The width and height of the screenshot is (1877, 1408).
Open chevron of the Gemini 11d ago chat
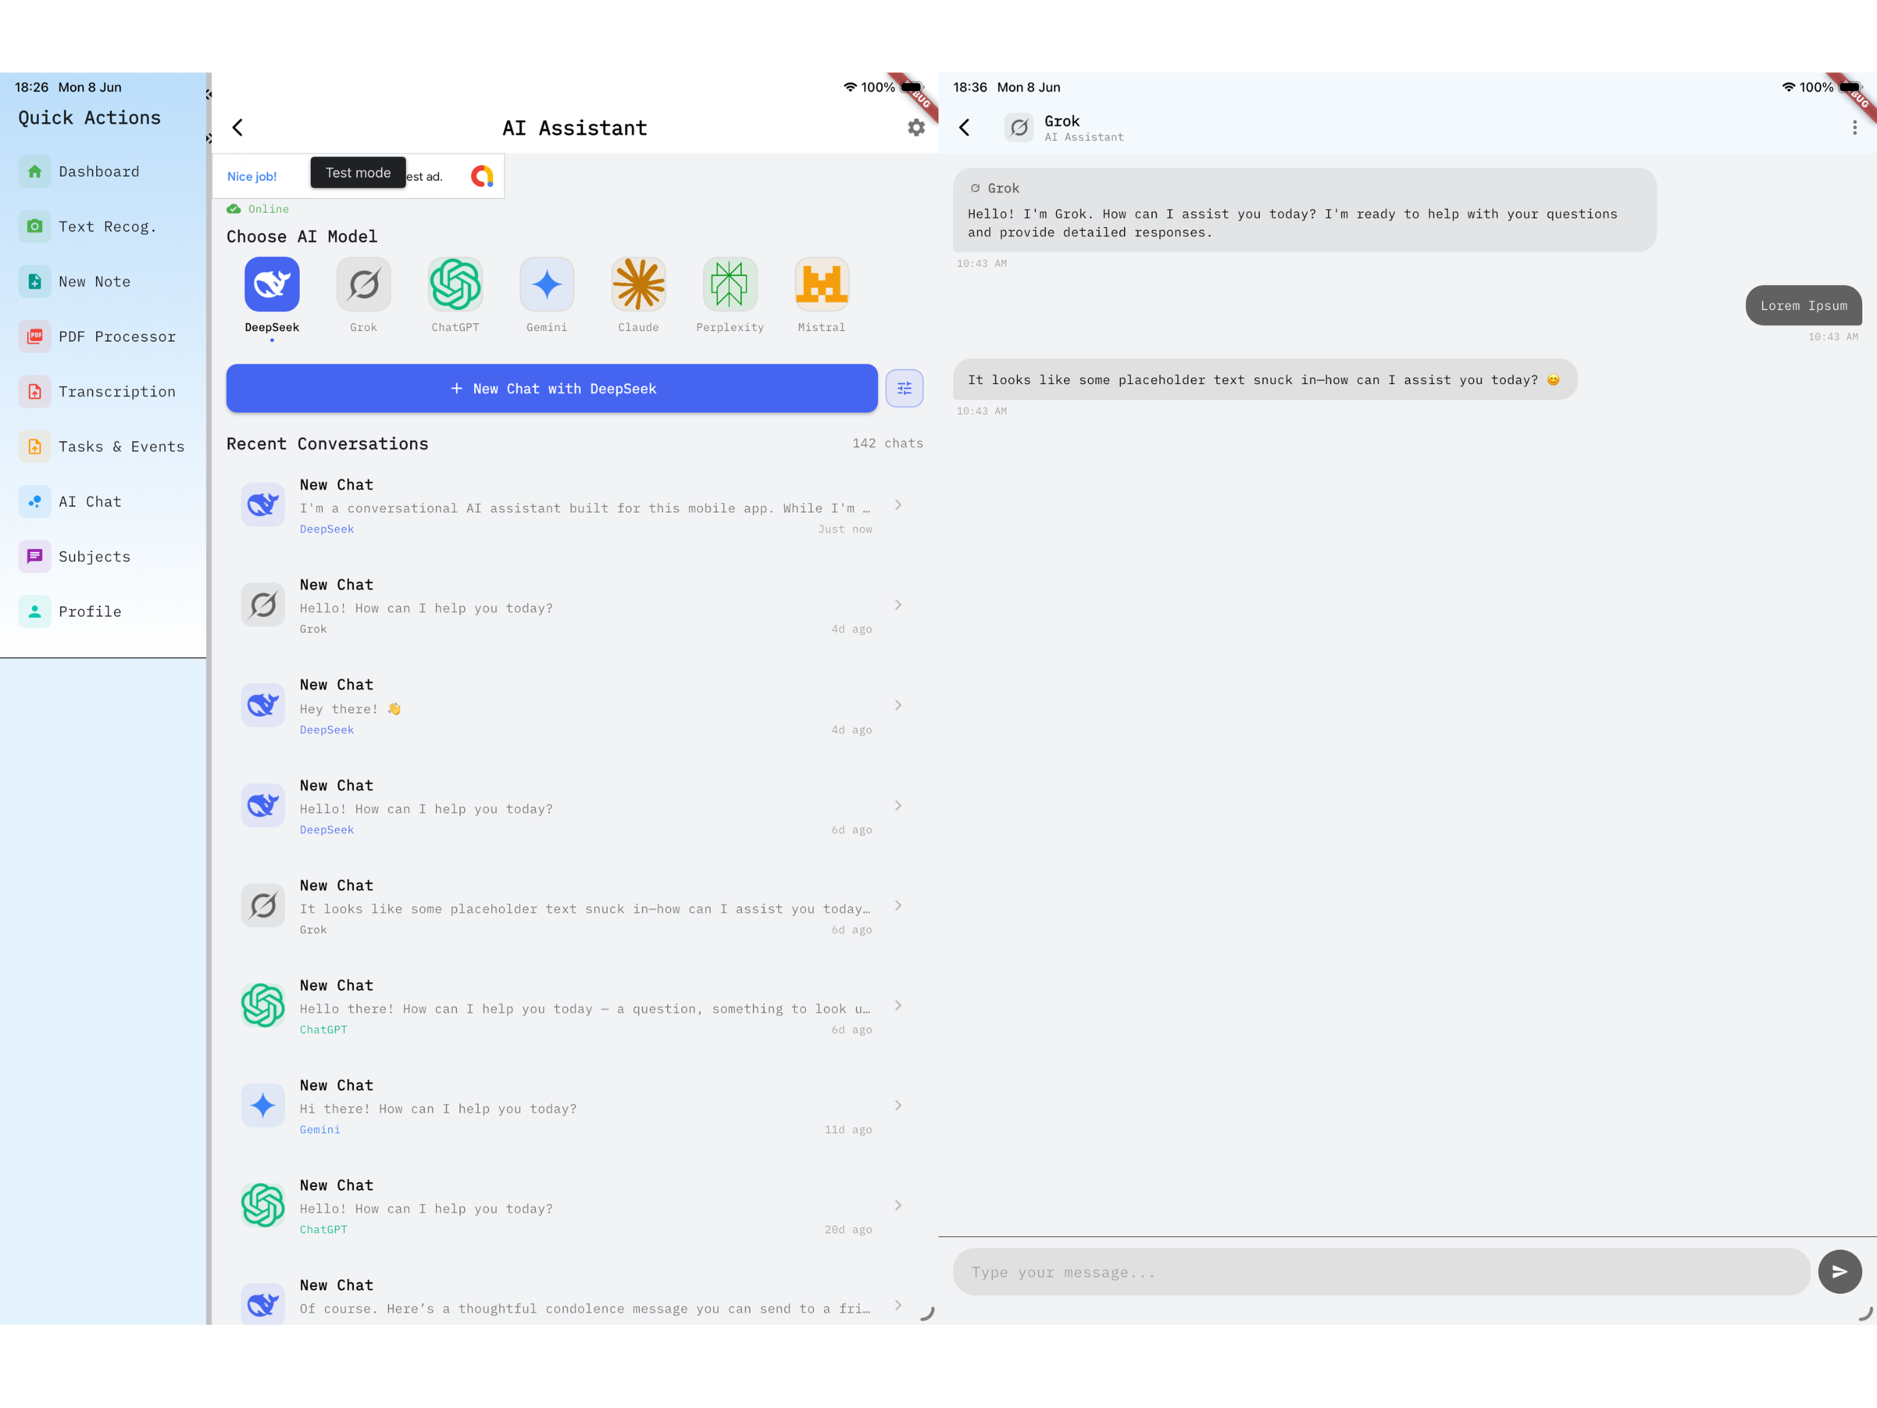(898, 1106)
